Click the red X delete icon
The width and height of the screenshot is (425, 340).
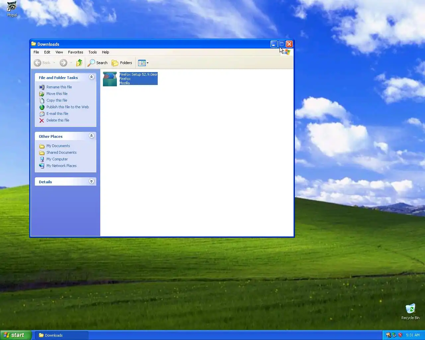42,121
